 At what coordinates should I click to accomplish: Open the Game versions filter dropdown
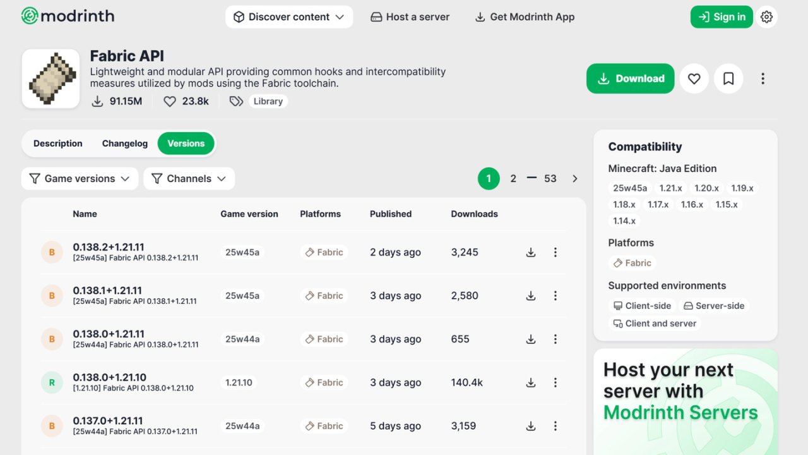click(x=80, y=179)
